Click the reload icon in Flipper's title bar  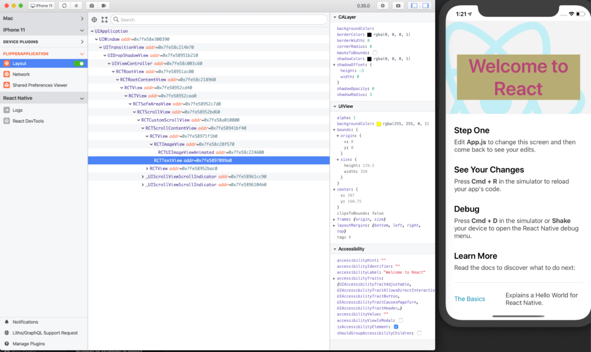coord(65,6)
